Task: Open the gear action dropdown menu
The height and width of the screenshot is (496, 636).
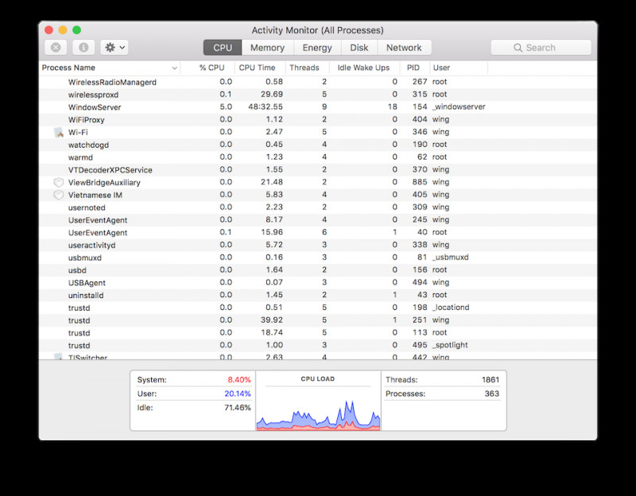Action: click(x=114, y=48)
